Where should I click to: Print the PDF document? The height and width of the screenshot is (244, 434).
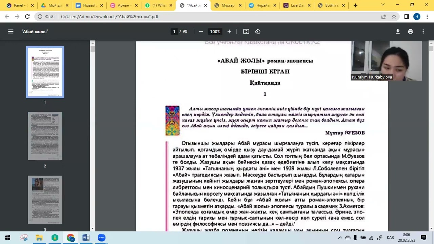(x=411, y=32)
